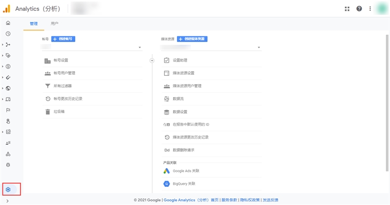Switch to the 管理 tab
The image size is (390, 205).
[34, 24]
